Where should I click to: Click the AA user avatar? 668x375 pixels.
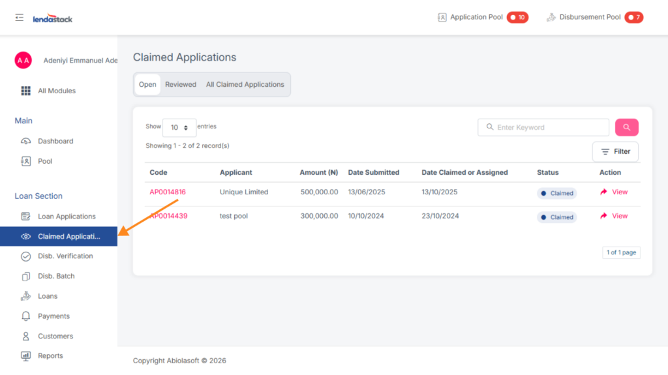click(x=23, y=60)
